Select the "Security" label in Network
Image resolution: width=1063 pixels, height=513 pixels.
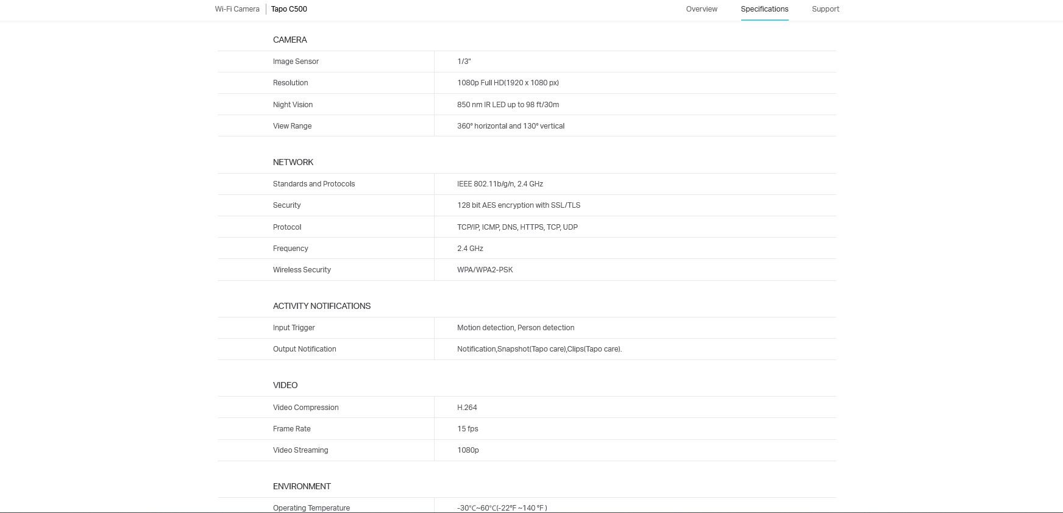click(x=286, y=205)
